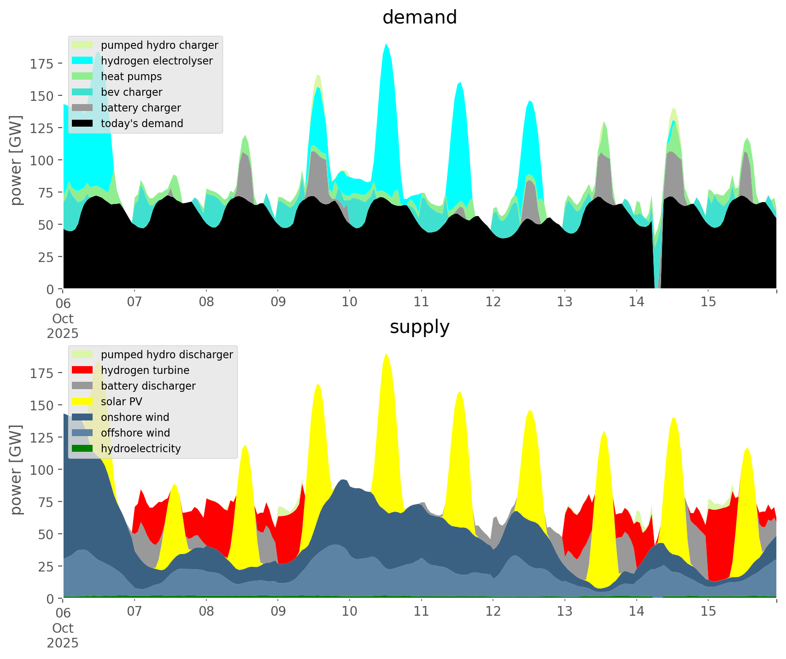Click the cyan hydrogen electrolyser legend swatch
This screenshot has height=659, width=786.
(82, 61)
